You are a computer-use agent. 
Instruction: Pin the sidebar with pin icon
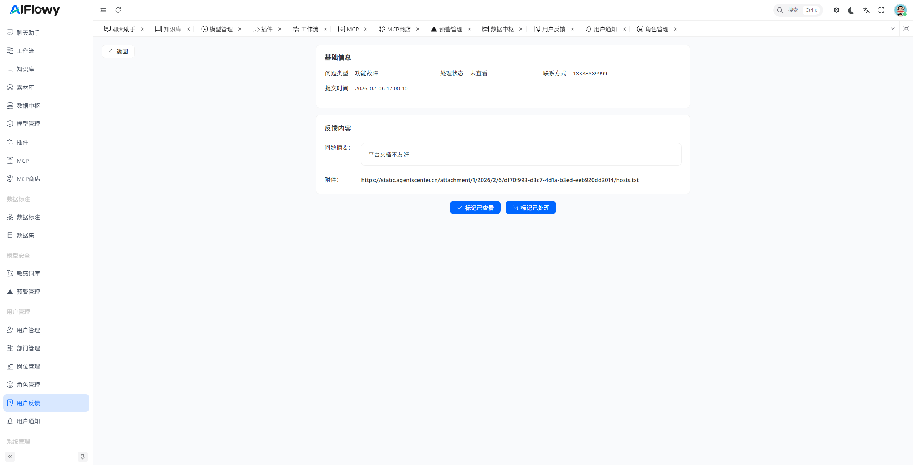82,456
